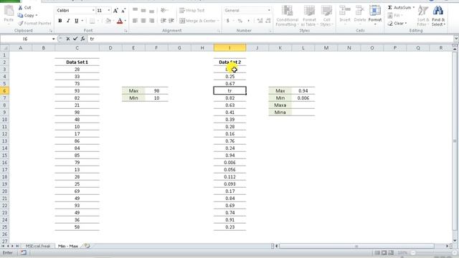Image resolution: width=459 pixels, height=258 pixels.
Task: Click the 'Maxa' label cell
Action: (x=280, y=105)
